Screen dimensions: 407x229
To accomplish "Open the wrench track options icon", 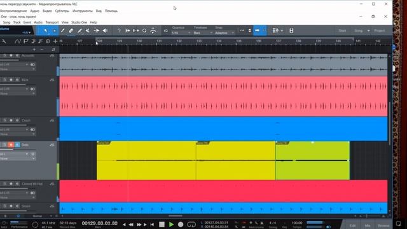I will 4,41.
